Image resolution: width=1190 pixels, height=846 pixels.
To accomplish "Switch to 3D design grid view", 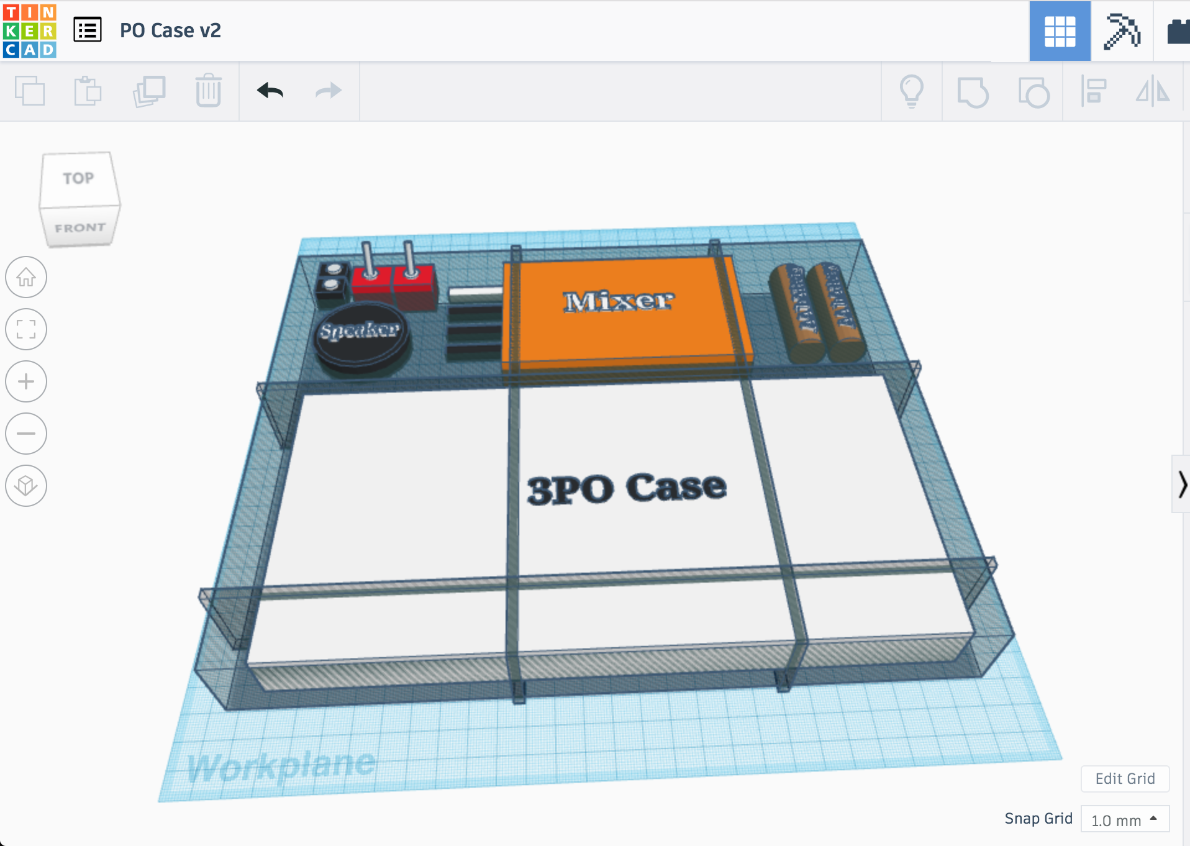I will click(x=1060, y=31).
